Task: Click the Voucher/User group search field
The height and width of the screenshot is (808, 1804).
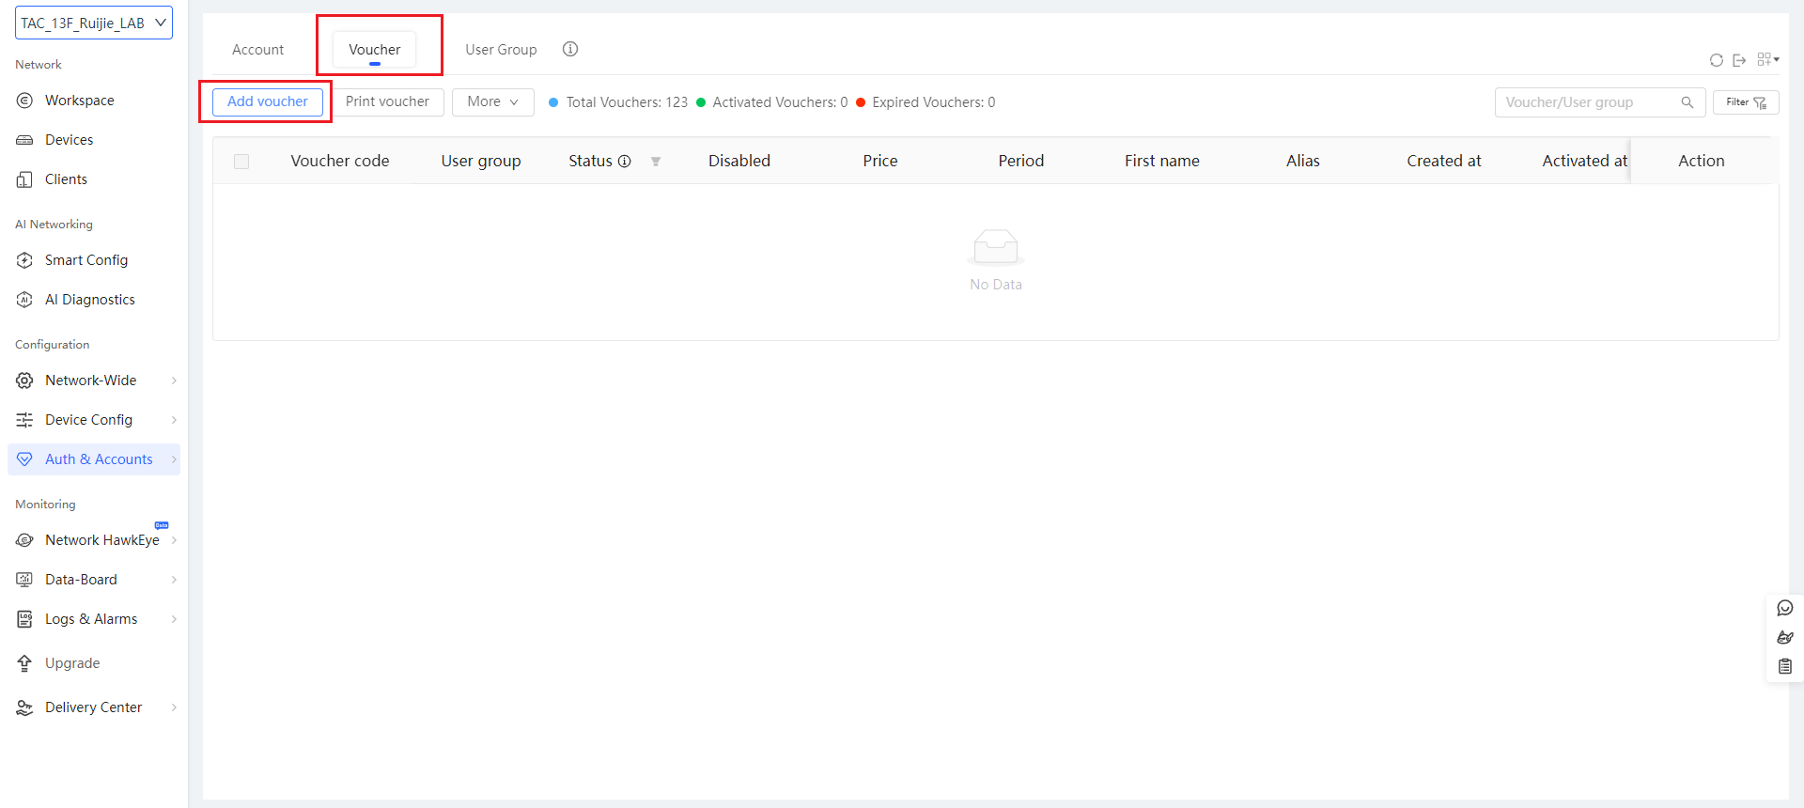Action: click(1588, 102)
